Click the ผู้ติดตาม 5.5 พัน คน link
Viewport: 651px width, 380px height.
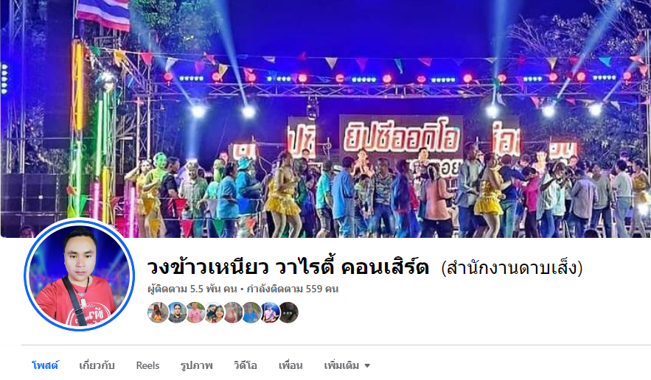[192, 289]
